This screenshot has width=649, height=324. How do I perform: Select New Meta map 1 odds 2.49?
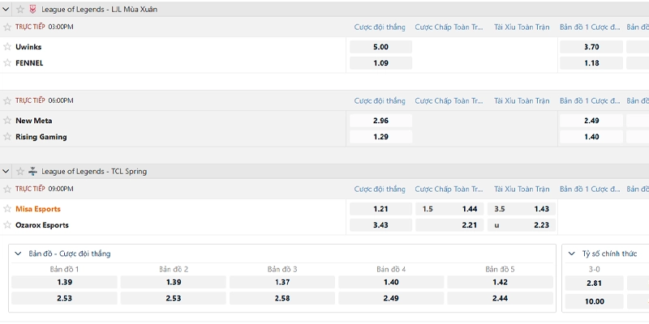click(591, 121)
